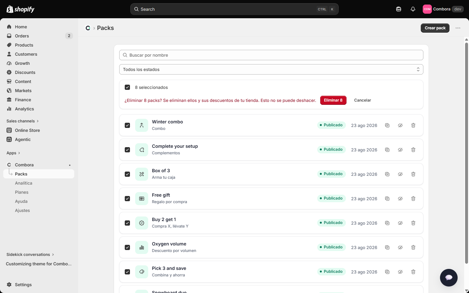This screenshot has height=293, width=469.
Task: Deselect the Free gift pack
Action: (x=127, y=199)
